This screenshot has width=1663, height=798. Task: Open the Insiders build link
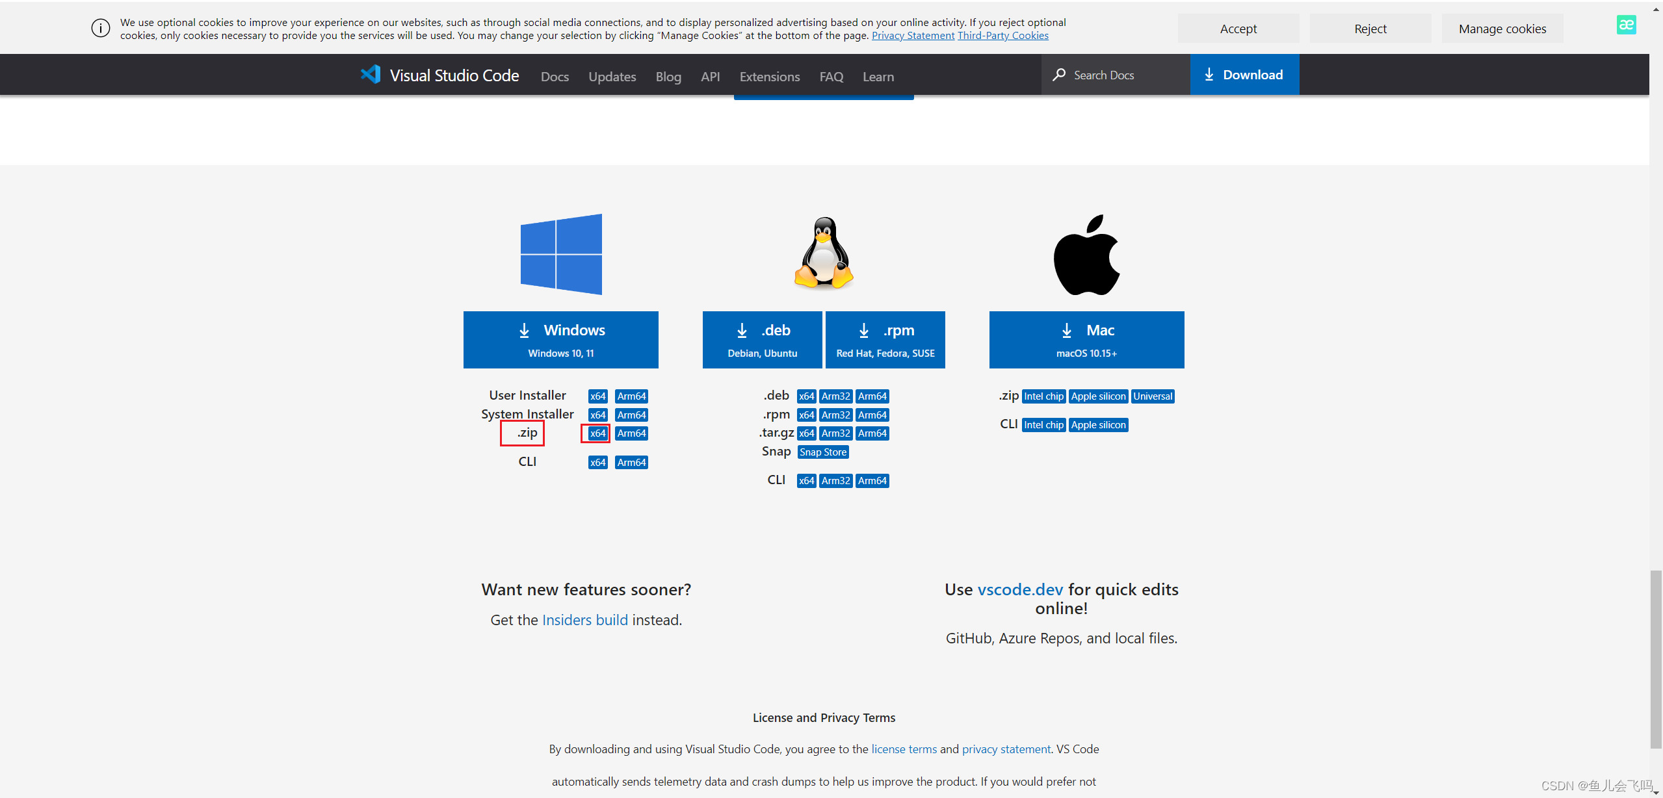point(584,620)
